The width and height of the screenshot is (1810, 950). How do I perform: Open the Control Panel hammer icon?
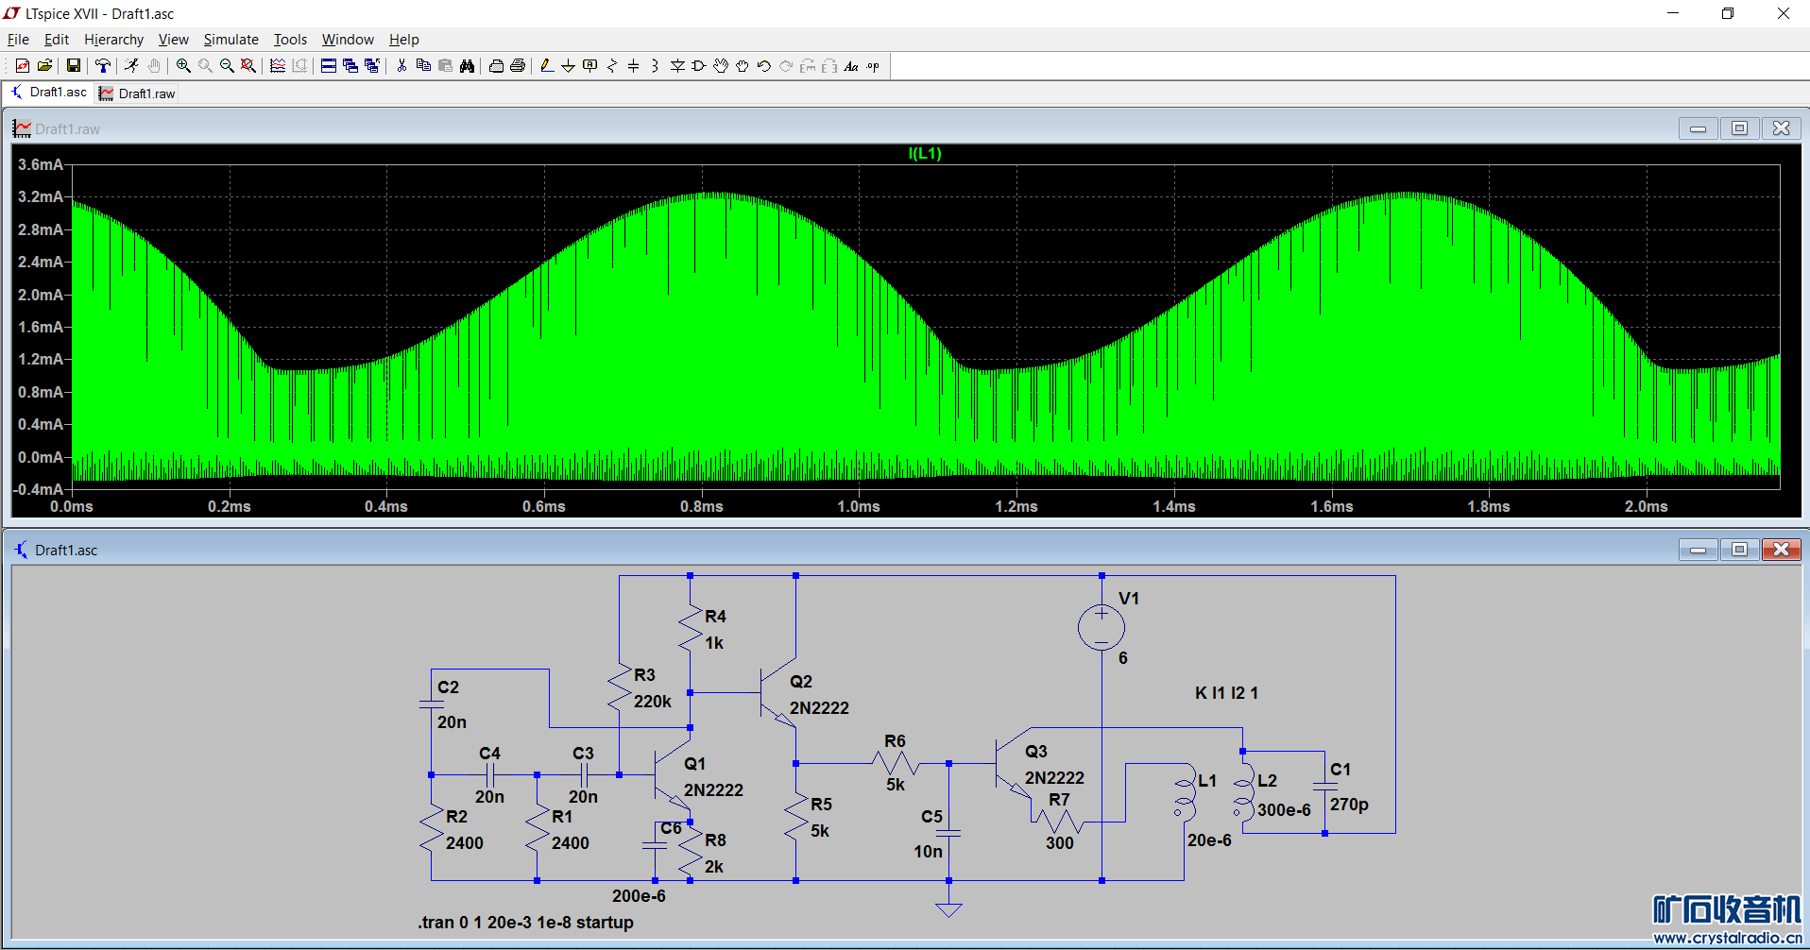coord(102,66)
